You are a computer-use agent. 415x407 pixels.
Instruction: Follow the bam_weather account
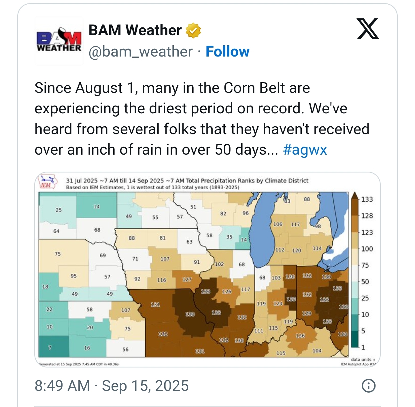227,52
